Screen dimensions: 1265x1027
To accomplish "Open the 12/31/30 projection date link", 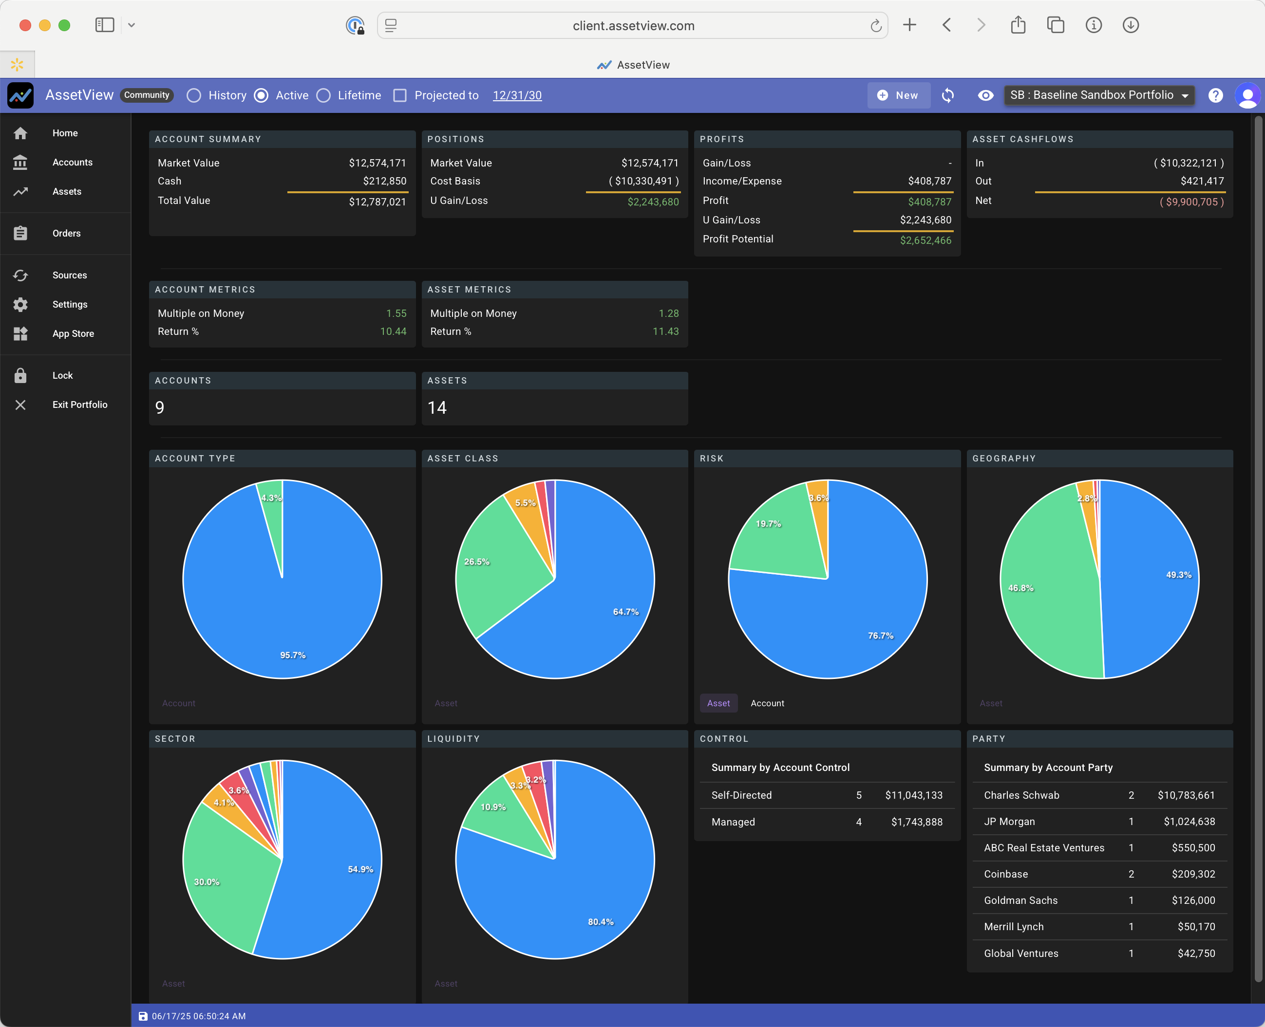I will [x=517, y=95].
